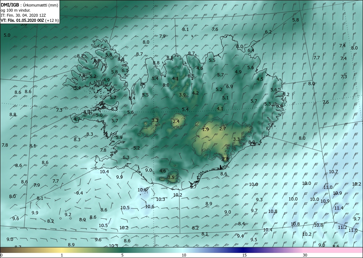Click the "11.4" value at the right side
The width and height of the screenshot is (363, 258).
tap(339, 208)
